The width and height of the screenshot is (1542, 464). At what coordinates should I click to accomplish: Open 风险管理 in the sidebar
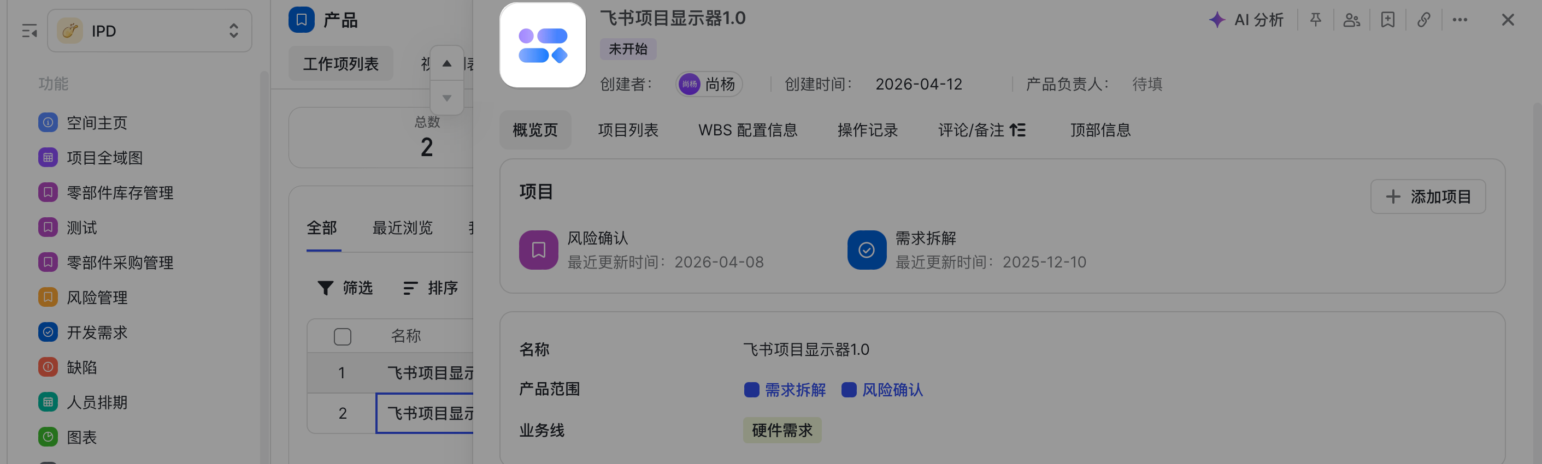tap(97, 298)
